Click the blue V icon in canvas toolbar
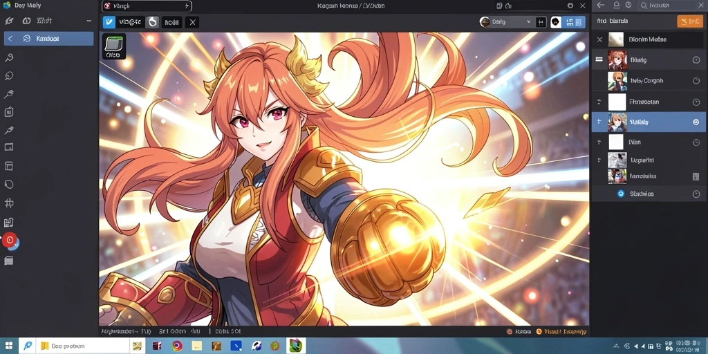708x354 pixels. 109,22
